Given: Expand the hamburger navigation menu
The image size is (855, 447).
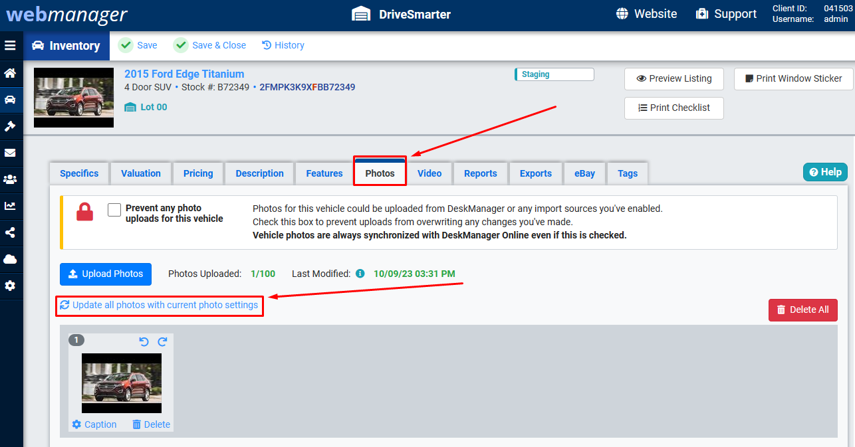Looking at the screenshot, I should pyautogui.click(x=11, y=45).
